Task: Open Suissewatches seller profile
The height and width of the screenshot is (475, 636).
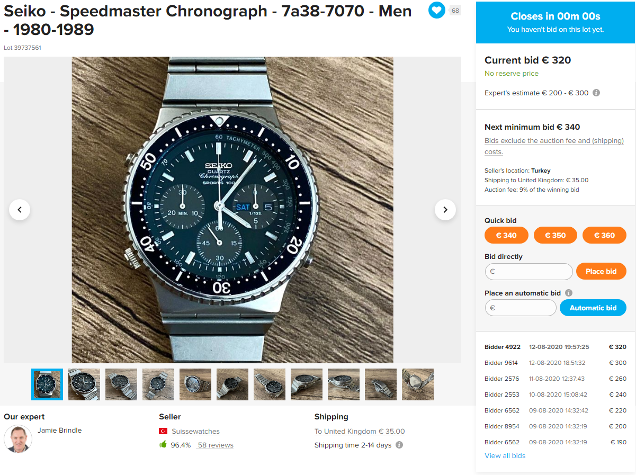Action: tap(195, 432)
